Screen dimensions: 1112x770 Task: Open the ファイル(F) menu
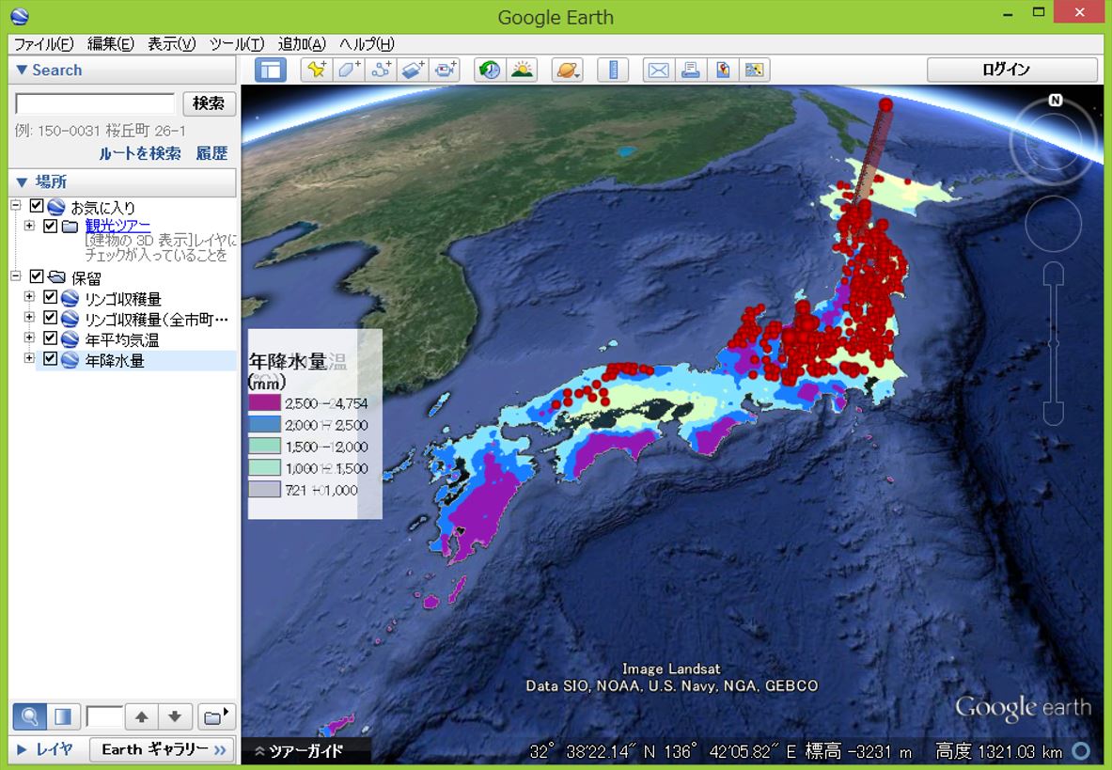click(x=44, y=44)
